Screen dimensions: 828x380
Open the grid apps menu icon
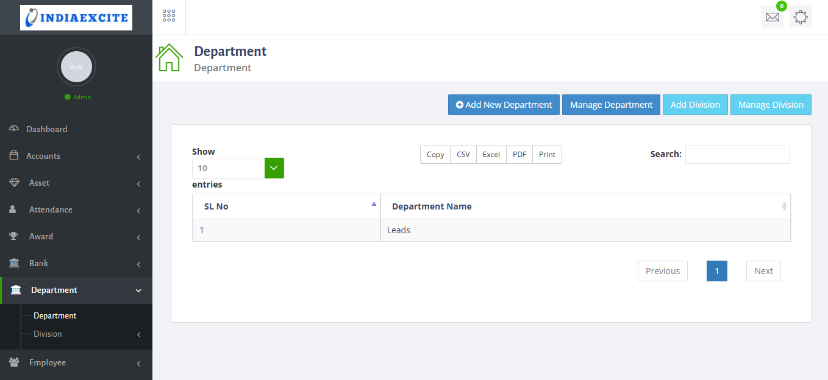pyautogui.click(x=169, y=16)
